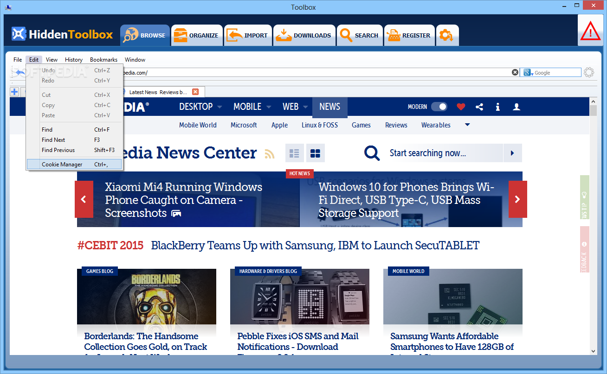Screen dimensions: 607x374
Task: Open the View menu
Action: (x=52, y=60)
